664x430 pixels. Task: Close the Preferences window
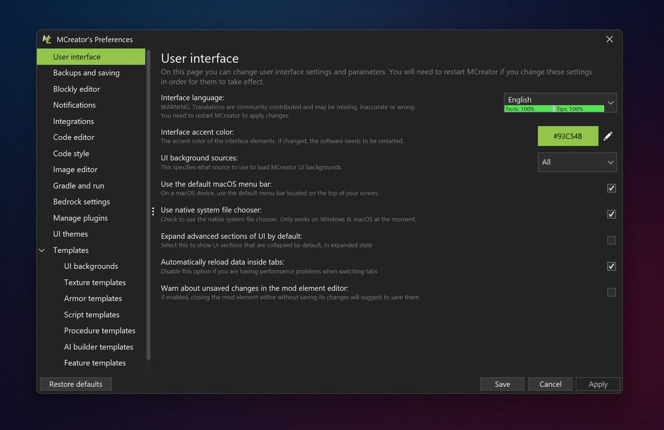[609, 39]
